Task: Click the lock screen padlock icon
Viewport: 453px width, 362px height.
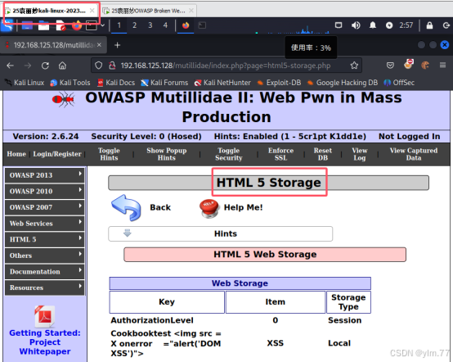Action: point(429,25)
